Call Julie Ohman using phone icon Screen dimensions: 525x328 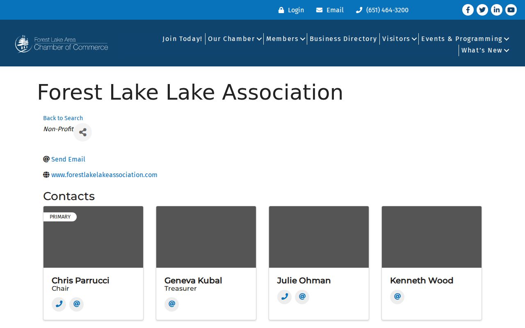click(284, 297)
